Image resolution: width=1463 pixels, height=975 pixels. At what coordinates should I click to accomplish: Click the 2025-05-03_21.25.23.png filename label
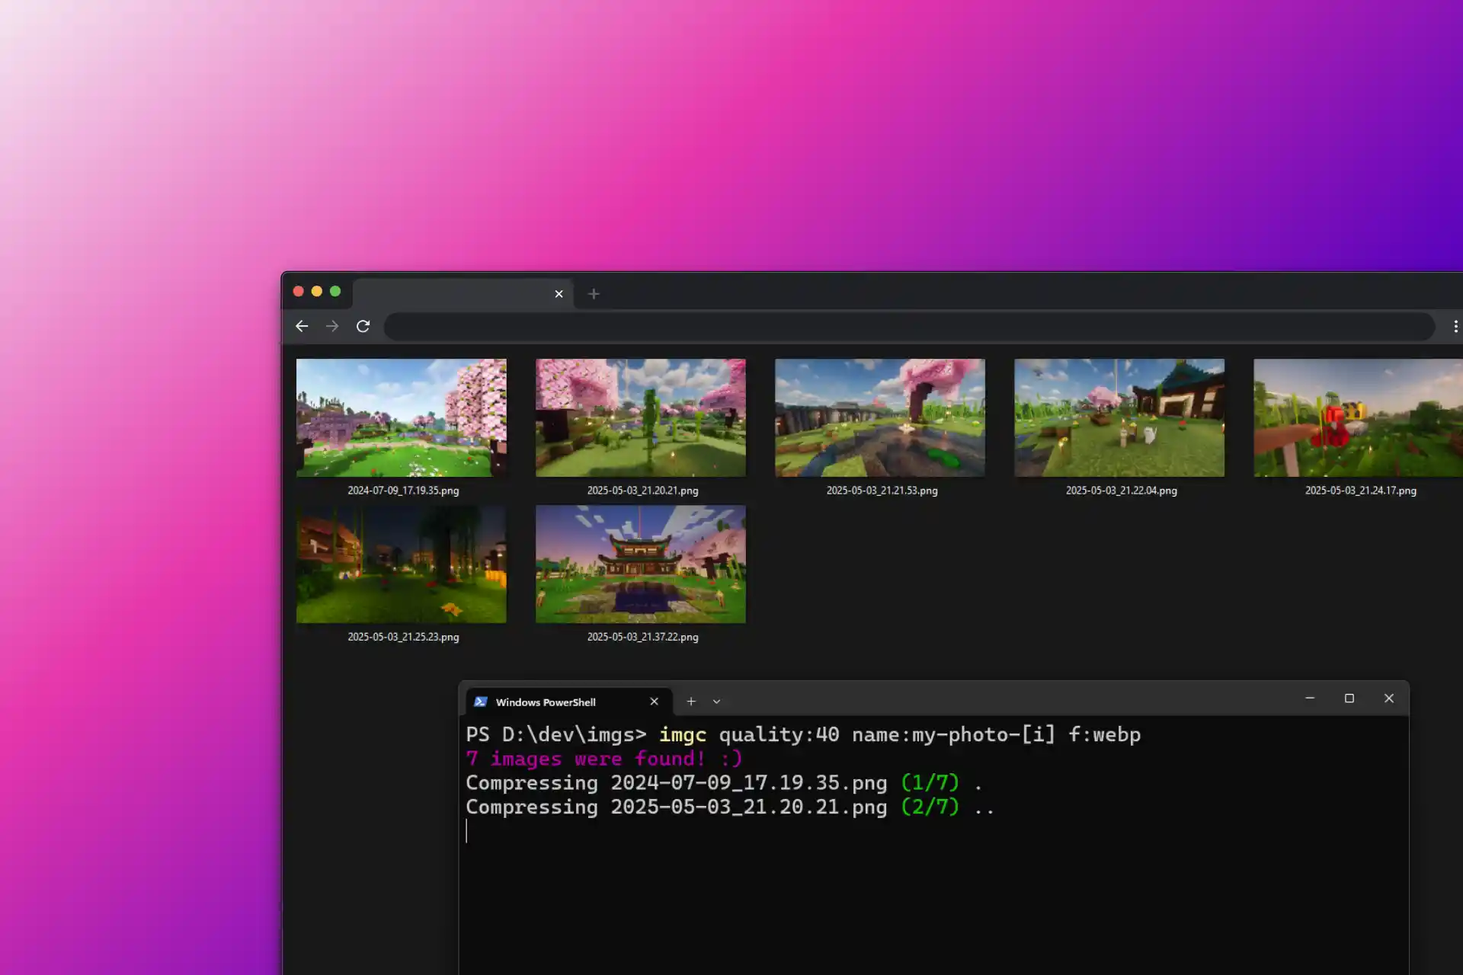tap(403, 637)
